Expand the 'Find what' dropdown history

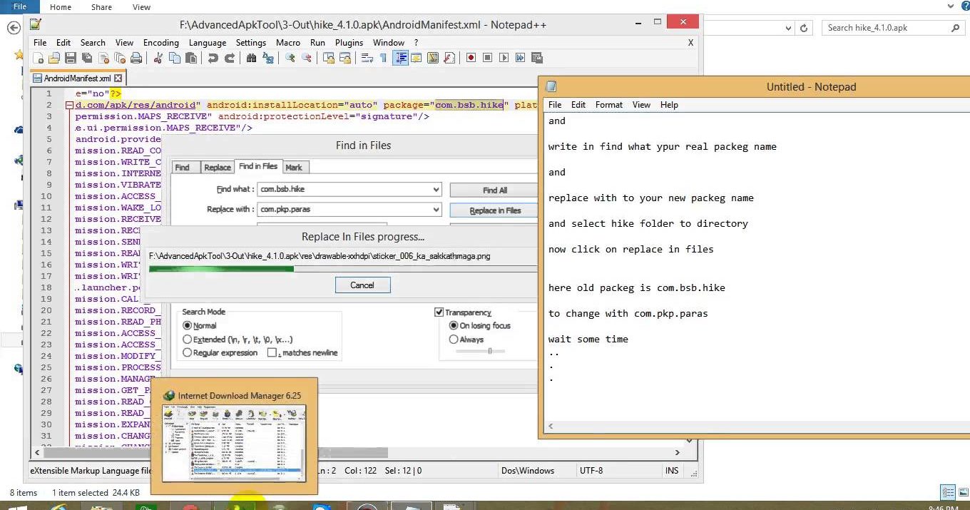click(436, 190)
